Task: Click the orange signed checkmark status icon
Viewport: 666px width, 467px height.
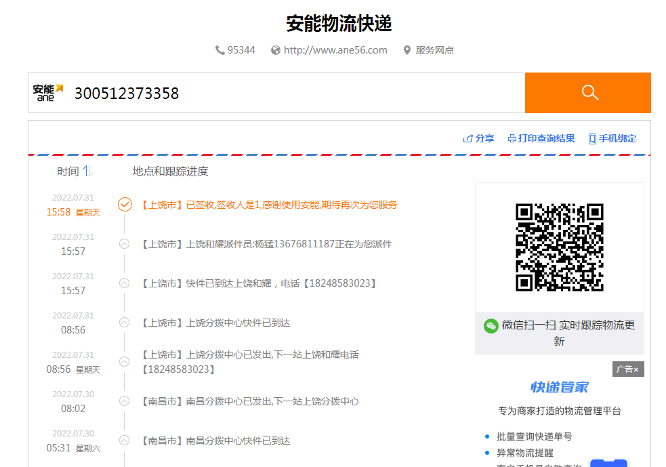Action: (125, 205)
